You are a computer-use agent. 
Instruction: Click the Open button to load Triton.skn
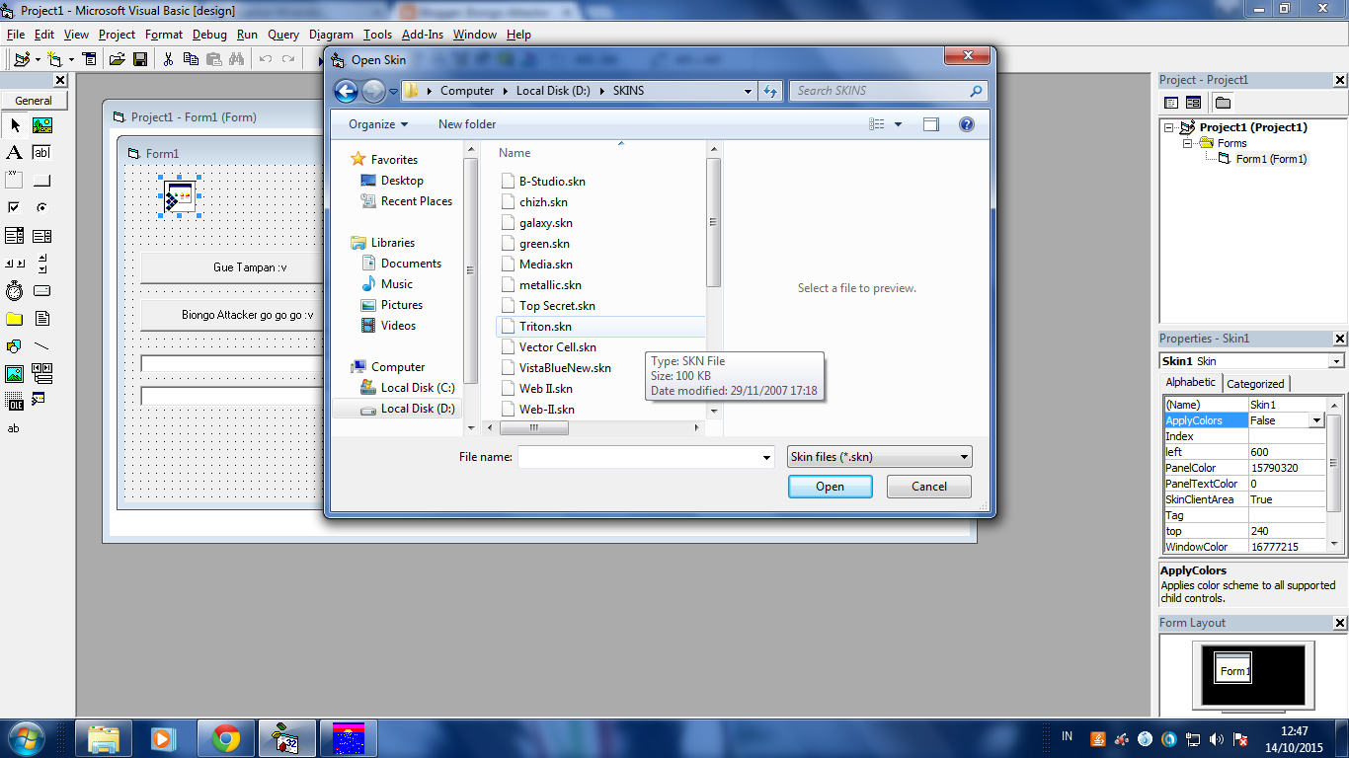830,486
